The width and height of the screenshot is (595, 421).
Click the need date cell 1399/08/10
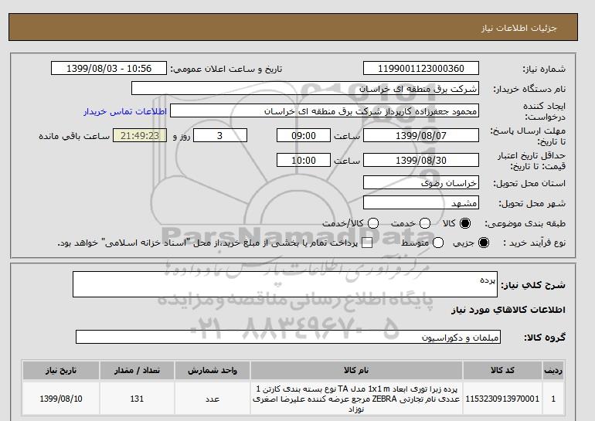pos(61,399)
